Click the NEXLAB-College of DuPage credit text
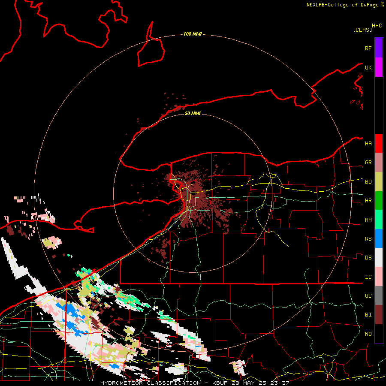 pos(343,5)
